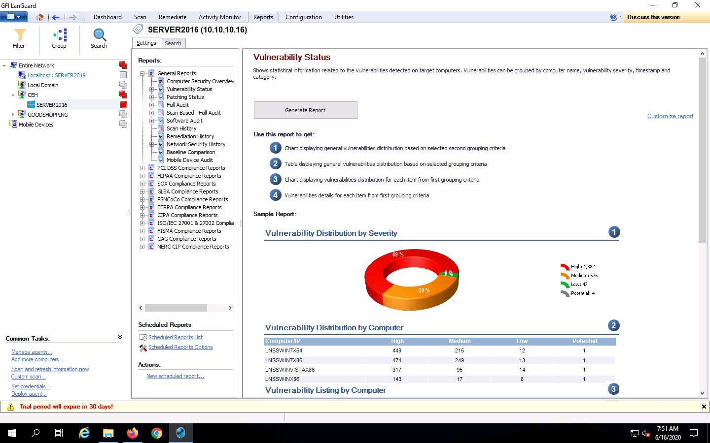Select the Software Audit report
This screenshot has height=443, width=710.
184,121
